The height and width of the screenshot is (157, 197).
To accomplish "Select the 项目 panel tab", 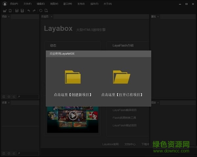I will [x=4, y=17].
